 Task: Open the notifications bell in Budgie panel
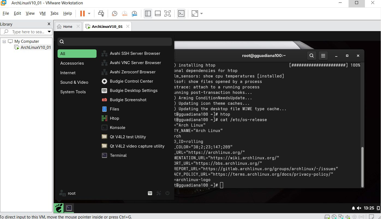pos(353,208)
